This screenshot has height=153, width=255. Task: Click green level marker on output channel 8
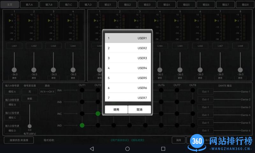click(x=236, y=20)
